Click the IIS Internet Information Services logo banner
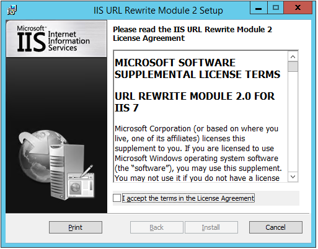This screenshot has width=318, height=249. pos(56,39)
